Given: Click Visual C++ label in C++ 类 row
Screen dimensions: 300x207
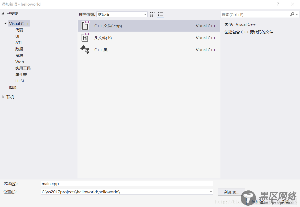Looking at the screenshot, I should 206,50.
